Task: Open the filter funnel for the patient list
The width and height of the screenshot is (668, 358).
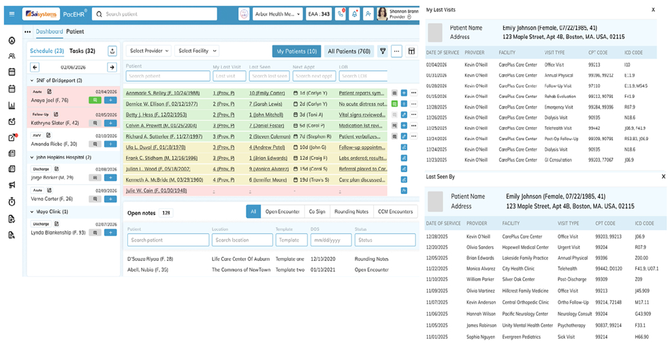Action: pyautogui.click(x=383, y=51)
